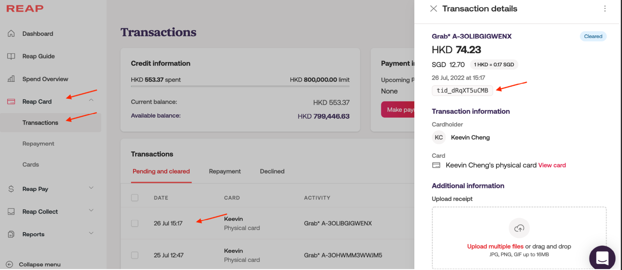Open the Reap Guide book icon
622x270 pixels.
click(11, 56)
